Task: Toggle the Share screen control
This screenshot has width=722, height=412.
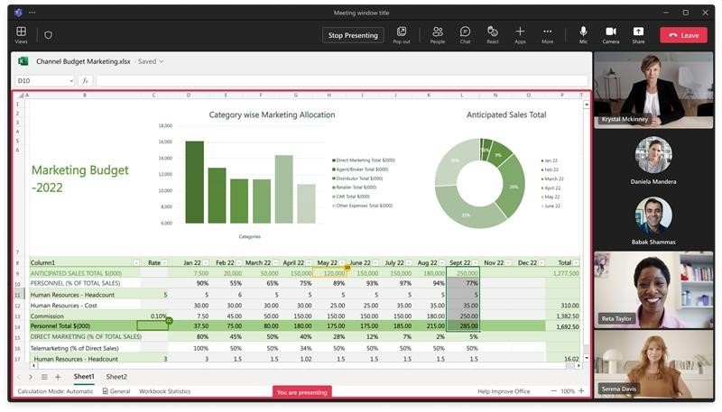Action: (x=638, y=34)
